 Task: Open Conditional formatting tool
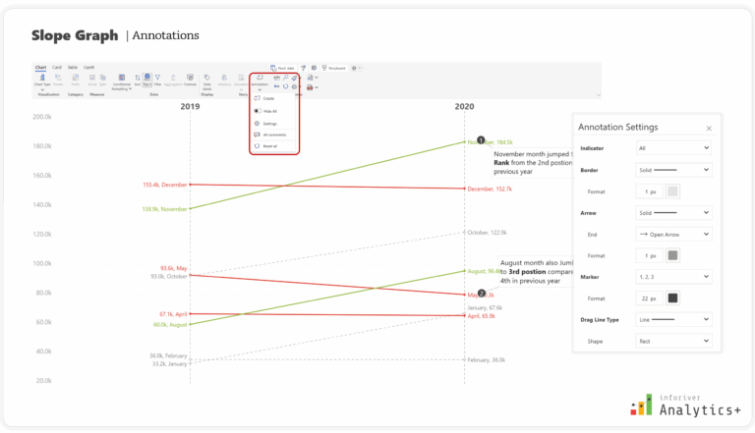click(123, 78)
